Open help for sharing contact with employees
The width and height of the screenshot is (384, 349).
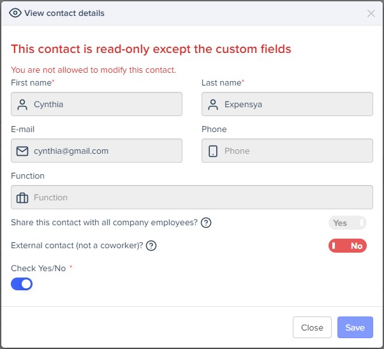point(206,223)
